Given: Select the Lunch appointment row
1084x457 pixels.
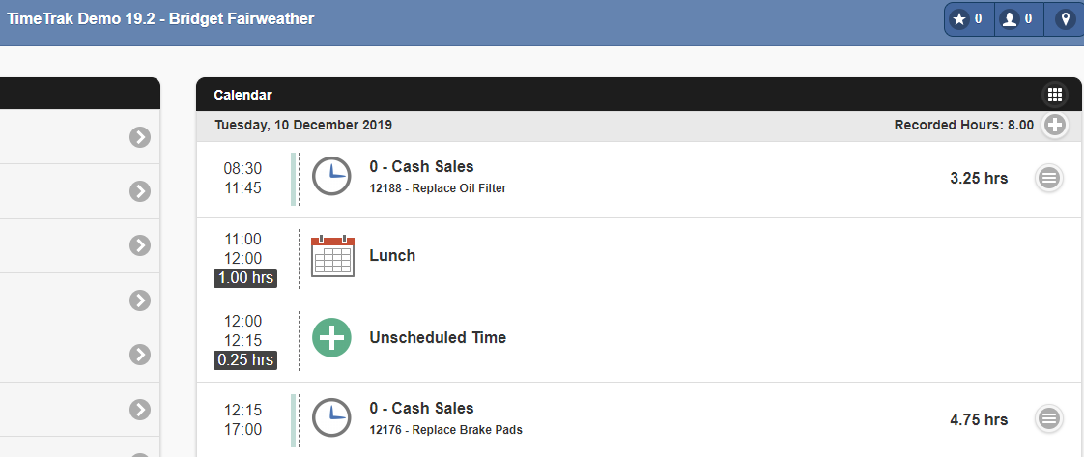Looking at the screenshot, I should (640, 259).
